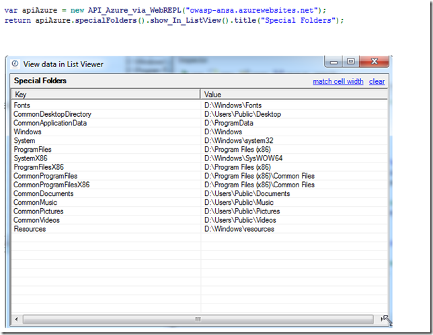Select the CommonDesktopDirectory row
This screenshot has width=433, height=335.
tap(52, 114)
